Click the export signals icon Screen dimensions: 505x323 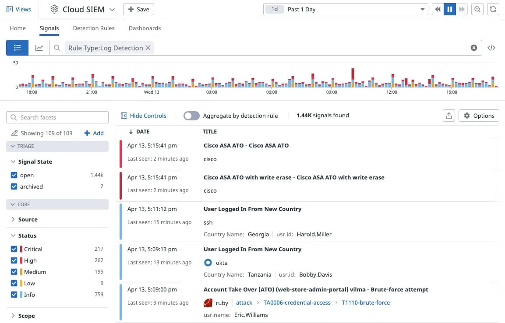[449, 116]
